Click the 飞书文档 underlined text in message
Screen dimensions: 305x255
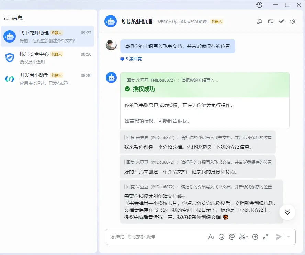tap(172, 46)
